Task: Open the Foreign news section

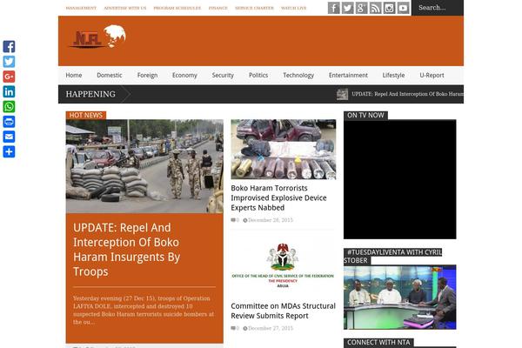Action: (x=147, y=76)
